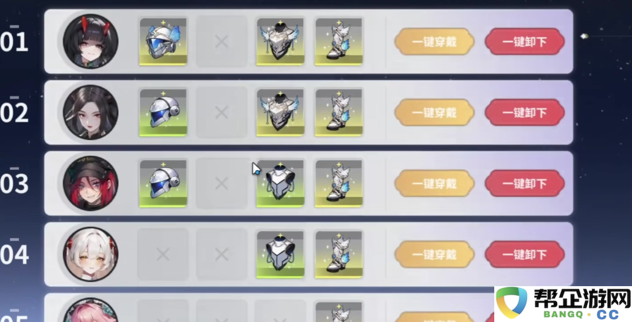Screen dimensions: 632x322
Task: Open the red-haired character portrait in row 03
Action: pyautogui.click(x=91, y=183)
